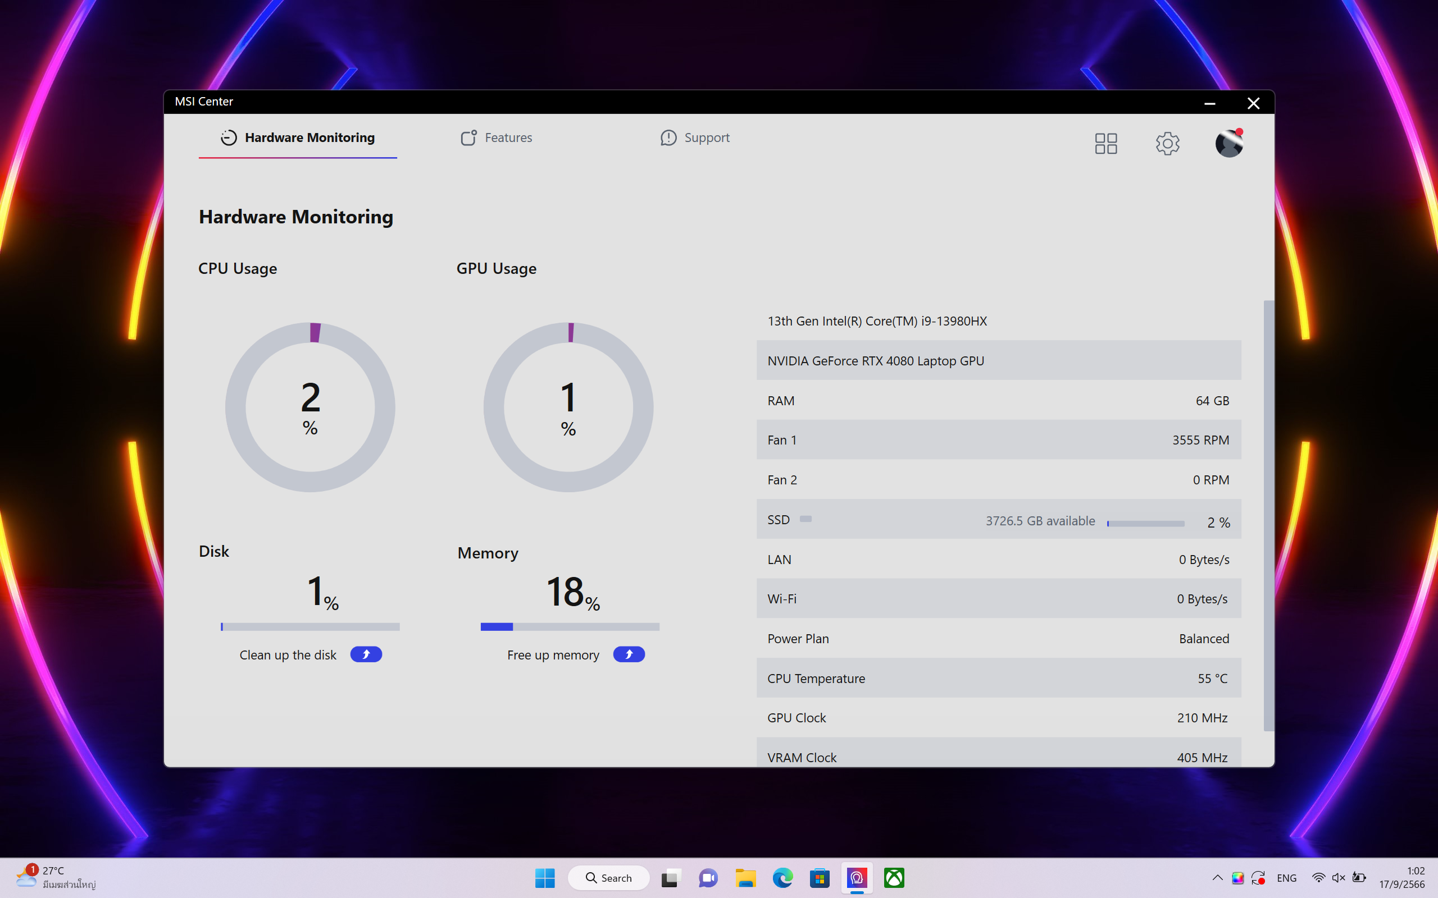Click the GPU Usage donut gauge

click(568, 407)
